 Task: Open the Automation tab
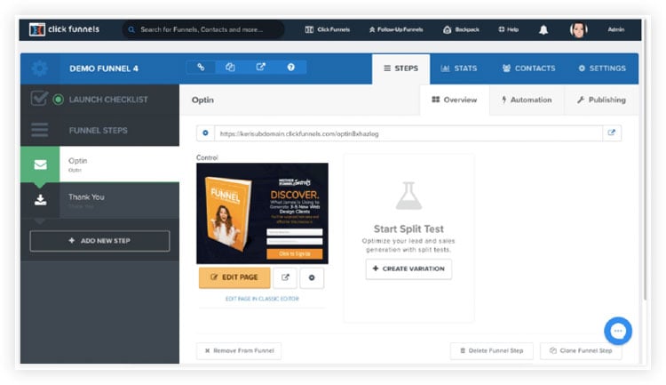tap(527, 100)
